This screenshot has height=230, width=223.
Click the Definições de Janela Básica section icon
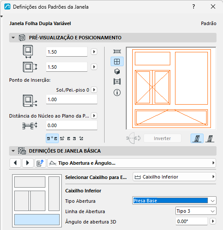(x=22, y=151)
